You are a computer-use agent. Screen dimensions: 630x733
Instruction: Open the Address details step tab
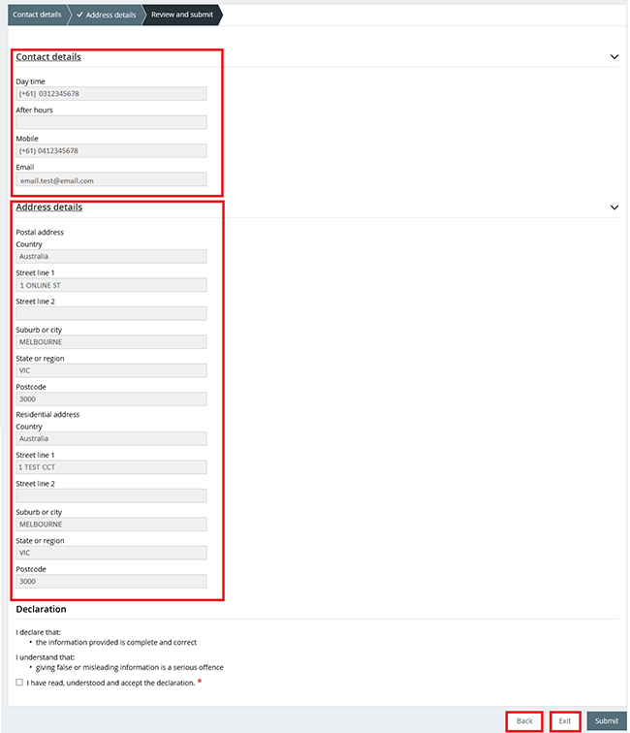[107, 15]
